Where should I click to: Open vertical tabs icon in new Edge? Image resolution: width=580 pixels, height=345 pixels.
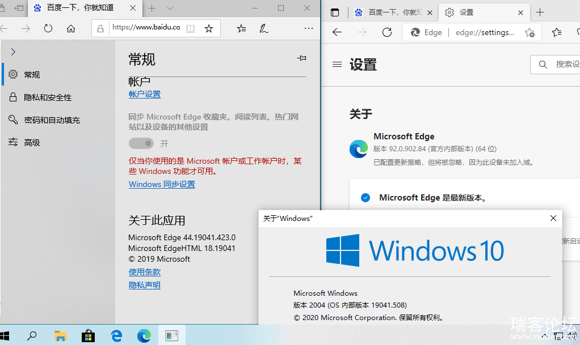click(335, 12)
